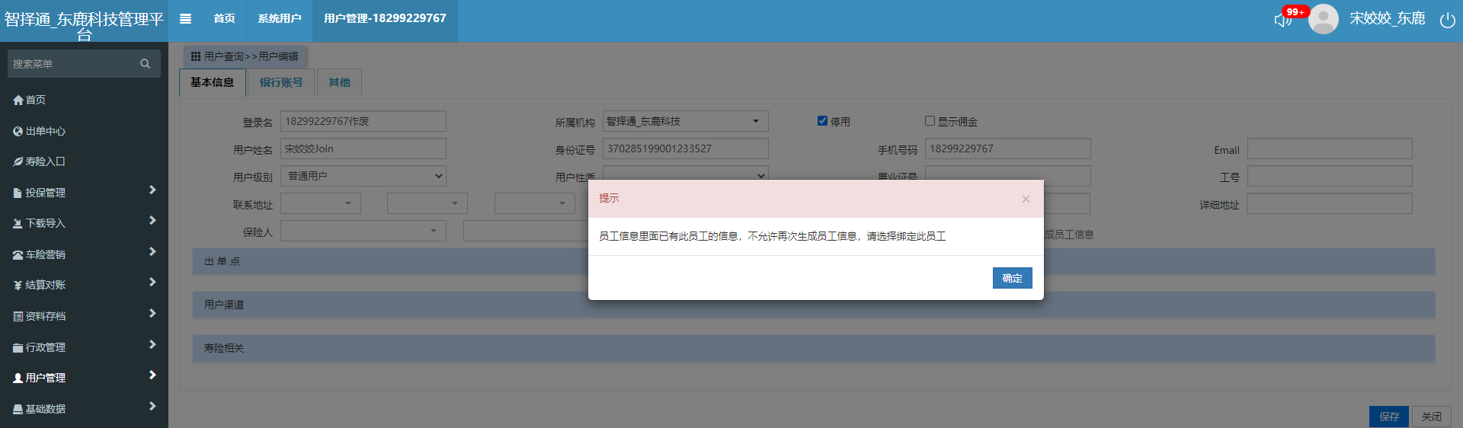1463x428 pixels.
Task: Expand the 寿险相关 section bar
Action: pyautogui.click(x=814, y=348)
